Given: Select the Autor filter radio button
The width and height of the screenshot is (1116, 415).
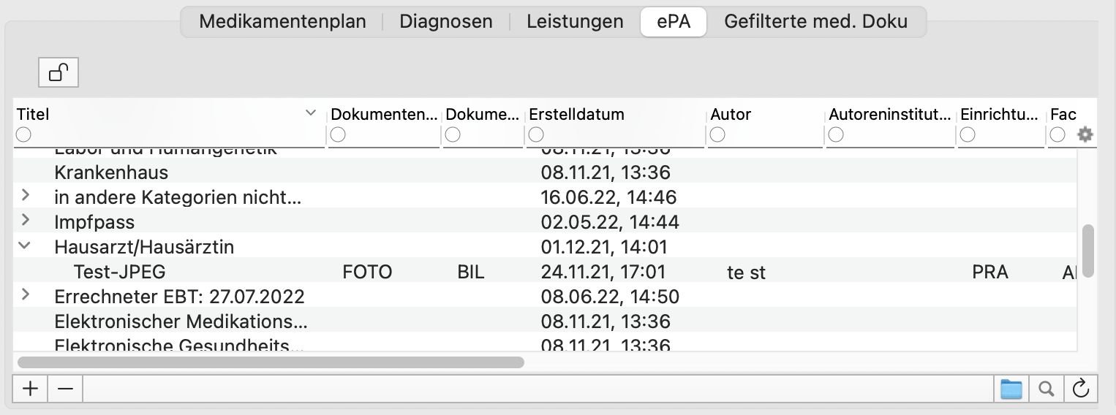Looking at the screenshot, I should pyautogui.click(x=717, y=134).
